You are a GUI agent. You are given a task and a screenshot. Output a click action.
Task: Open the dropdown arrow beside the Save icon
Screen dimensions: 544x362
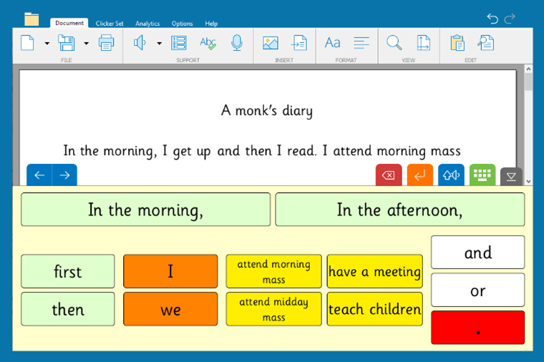pos(86,44)
